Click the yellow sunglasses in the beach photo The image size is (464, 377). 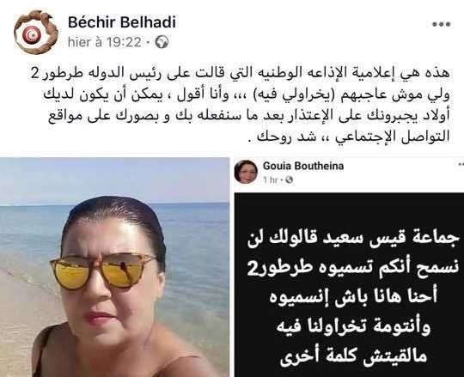point(102,271)
